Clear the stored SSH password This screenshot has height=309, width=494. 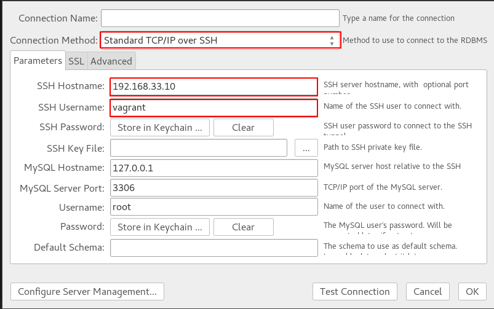pyautogui.click(x=243, y=128)
